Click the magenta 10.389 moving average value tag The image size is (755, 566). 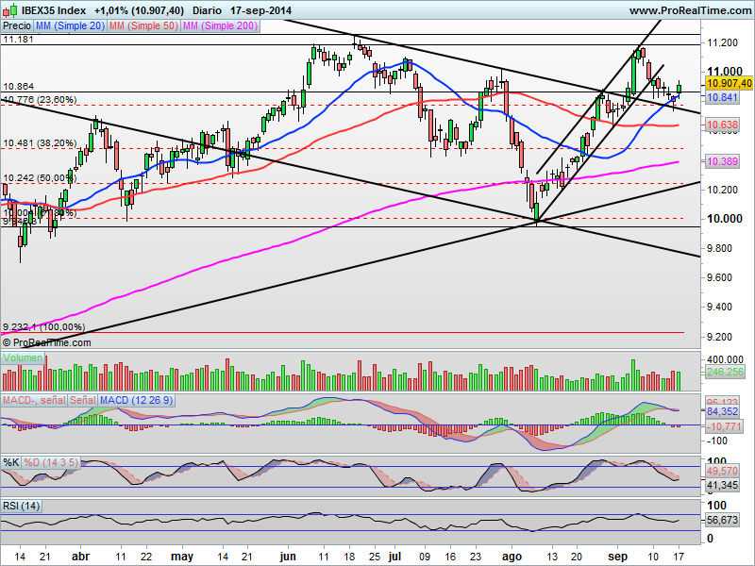pos(722,161)
